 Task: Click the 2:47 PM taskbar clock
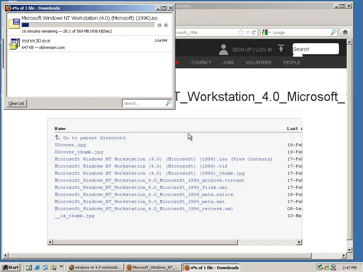point(349,268)
